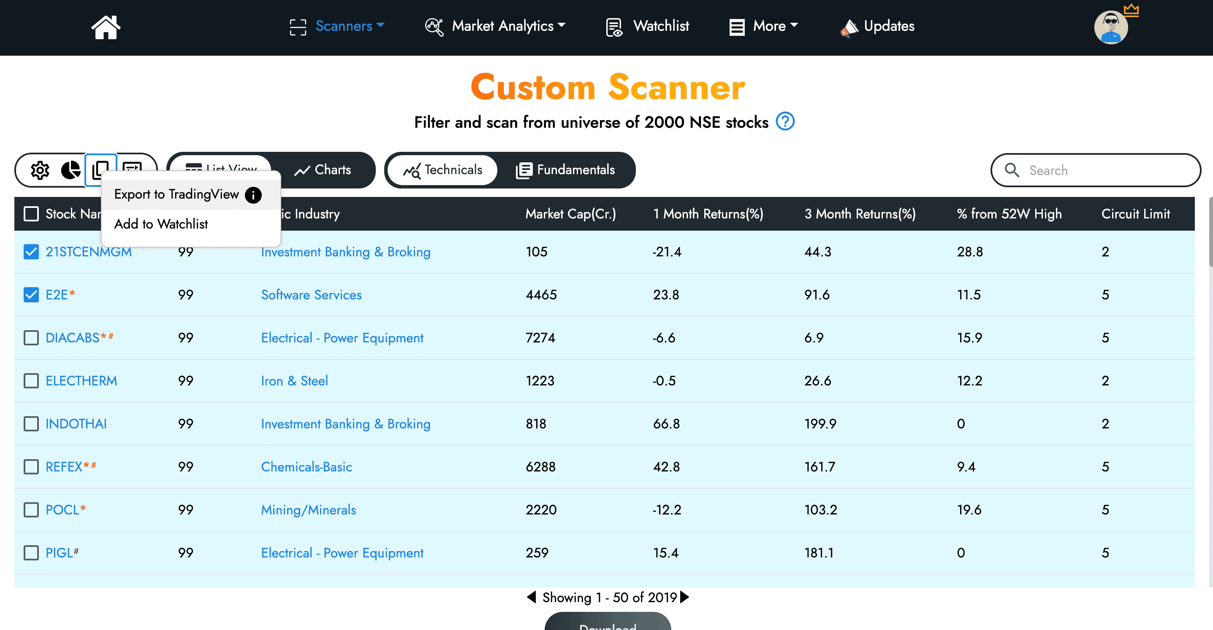Check the DIACABS row checkbox
This screenshot has width=1213, height=630.
[x=31, y=338]
